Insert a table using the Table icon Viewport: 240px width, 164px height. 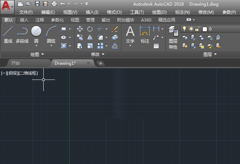[156, 46]
